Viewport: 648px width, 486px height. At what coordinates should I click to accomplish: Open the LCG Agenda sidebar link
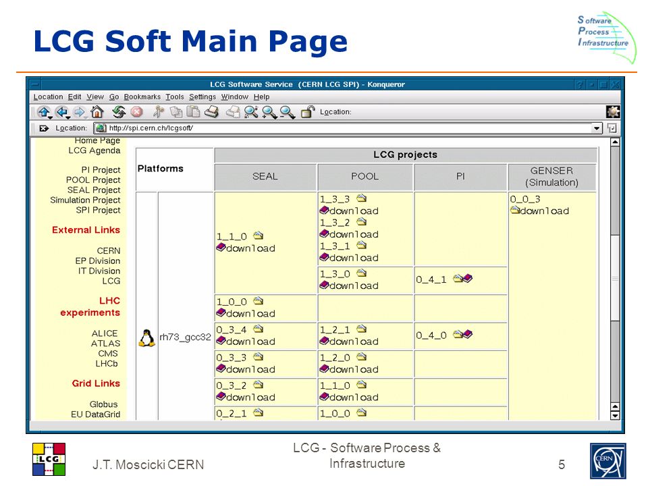pos(94,151)
